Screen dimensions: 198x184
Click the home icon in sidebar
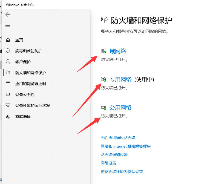pyautogui.click(x=8, y=40)
